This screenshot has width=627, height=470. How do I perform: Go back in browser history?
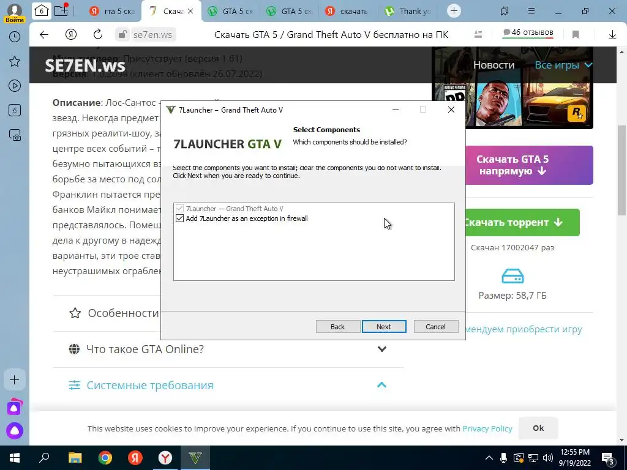pyautogui.click(x=44, y=35)
